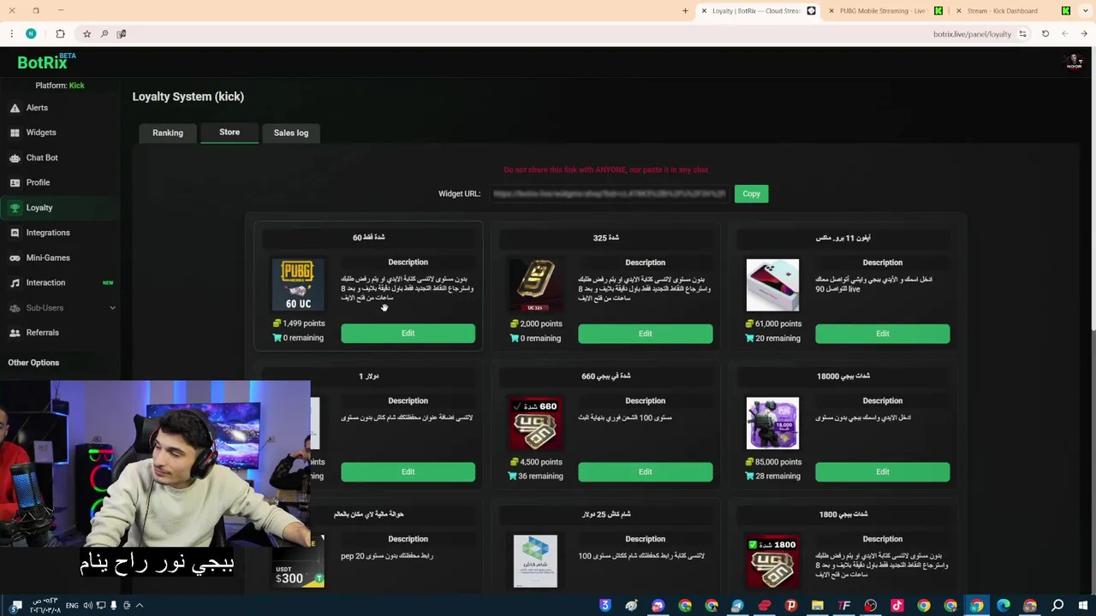Click the blurred Widget URL field
The image size is (1096, 616).
click(609, 193)
